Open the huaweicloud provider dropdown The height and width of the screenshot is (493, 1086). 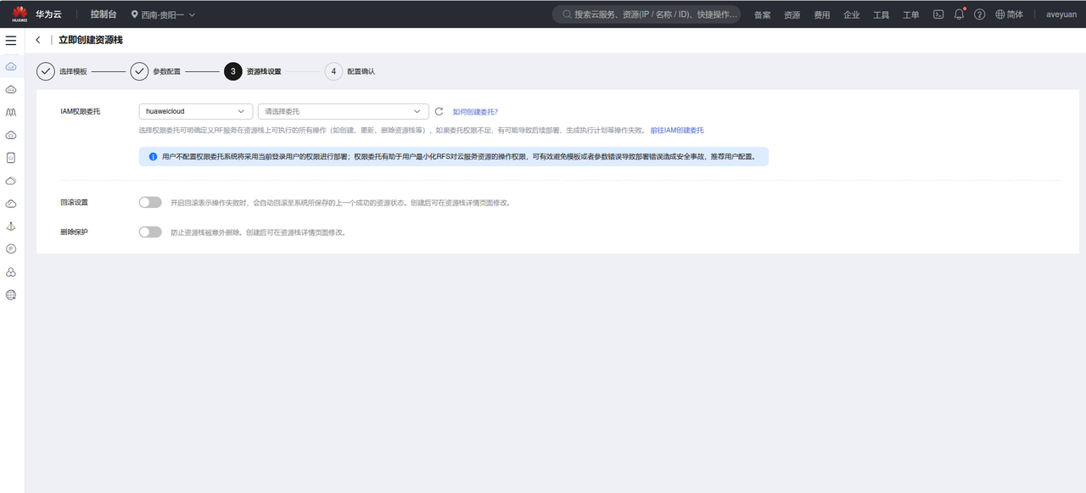tap(196, 111)
